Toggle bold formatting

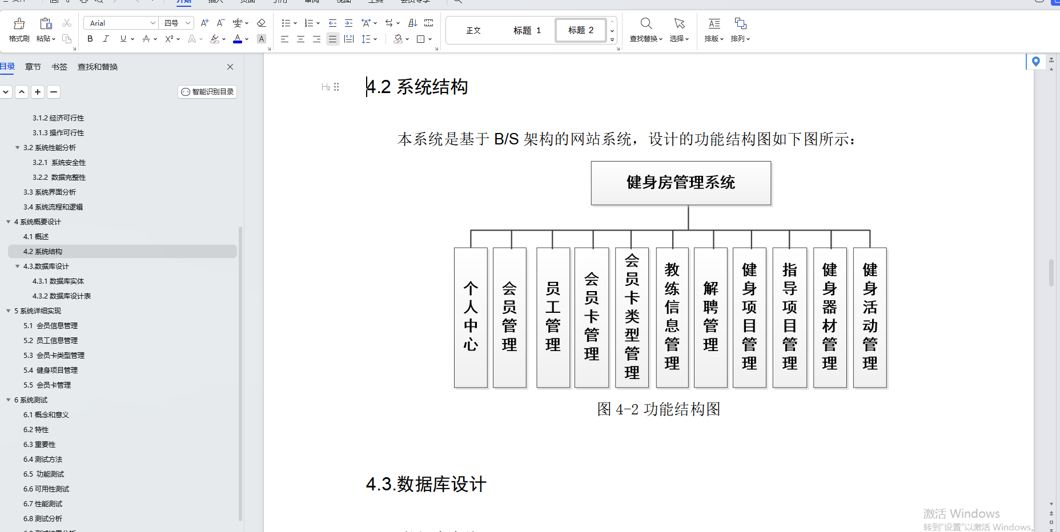coord(90,39)
